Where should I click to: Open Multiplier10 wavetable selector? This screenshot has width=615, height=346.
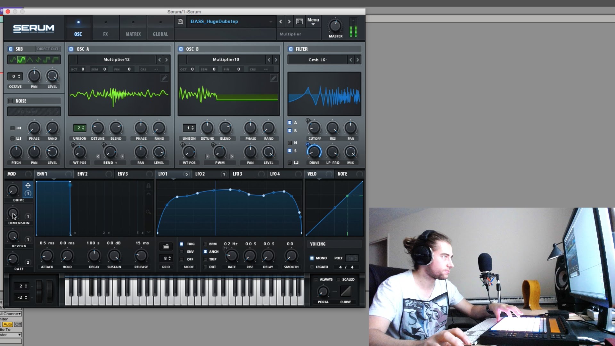(x=226, y=60)
